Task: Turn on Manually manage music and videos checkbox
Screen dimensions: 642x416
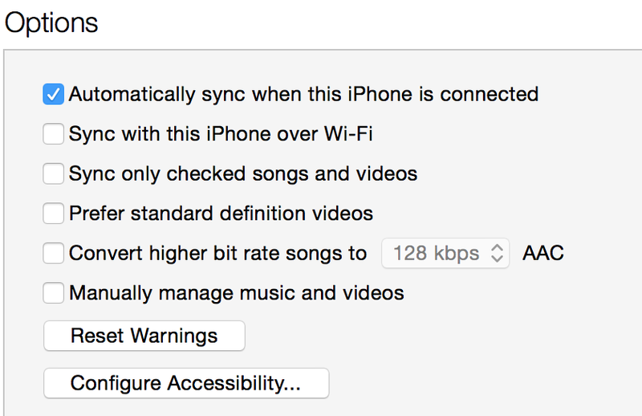Action: (53, 292)
